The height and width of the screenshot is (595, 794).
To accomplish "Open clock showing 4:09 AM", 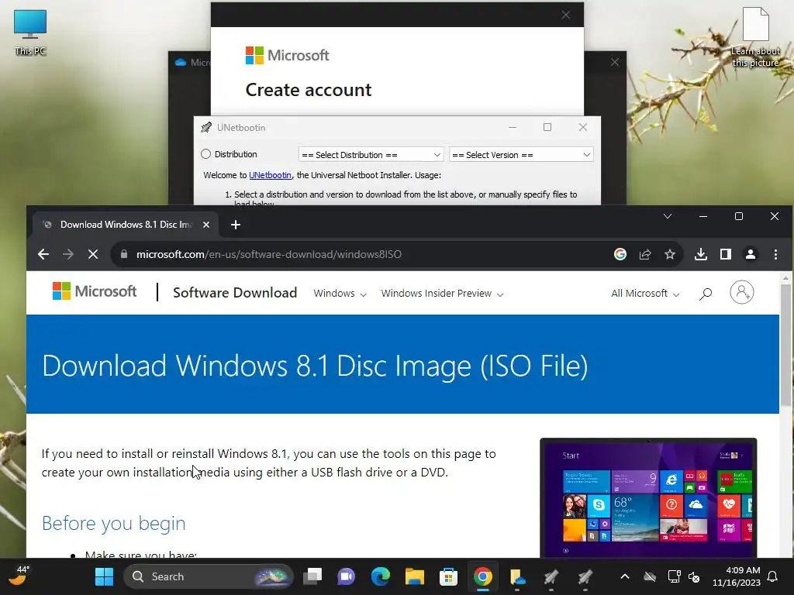I will coord(737,576).
